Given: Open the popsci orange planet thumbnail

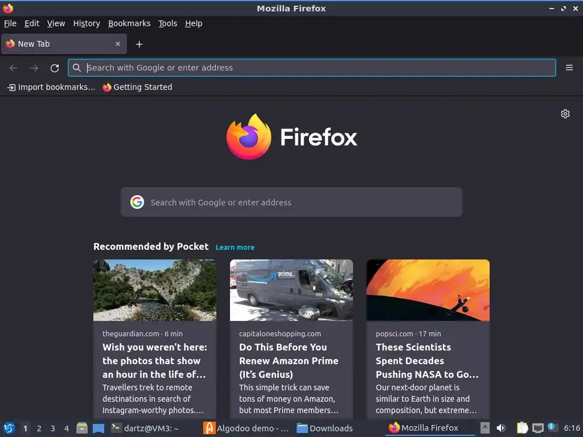Looking at the screenshot, I should click(x=428, y=290).
